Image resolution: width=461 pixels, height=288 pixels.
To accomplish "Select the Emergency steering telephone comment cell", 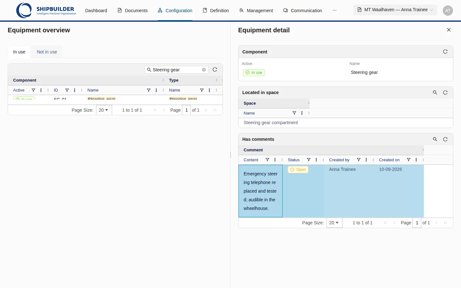I will [x=261, y=191].
